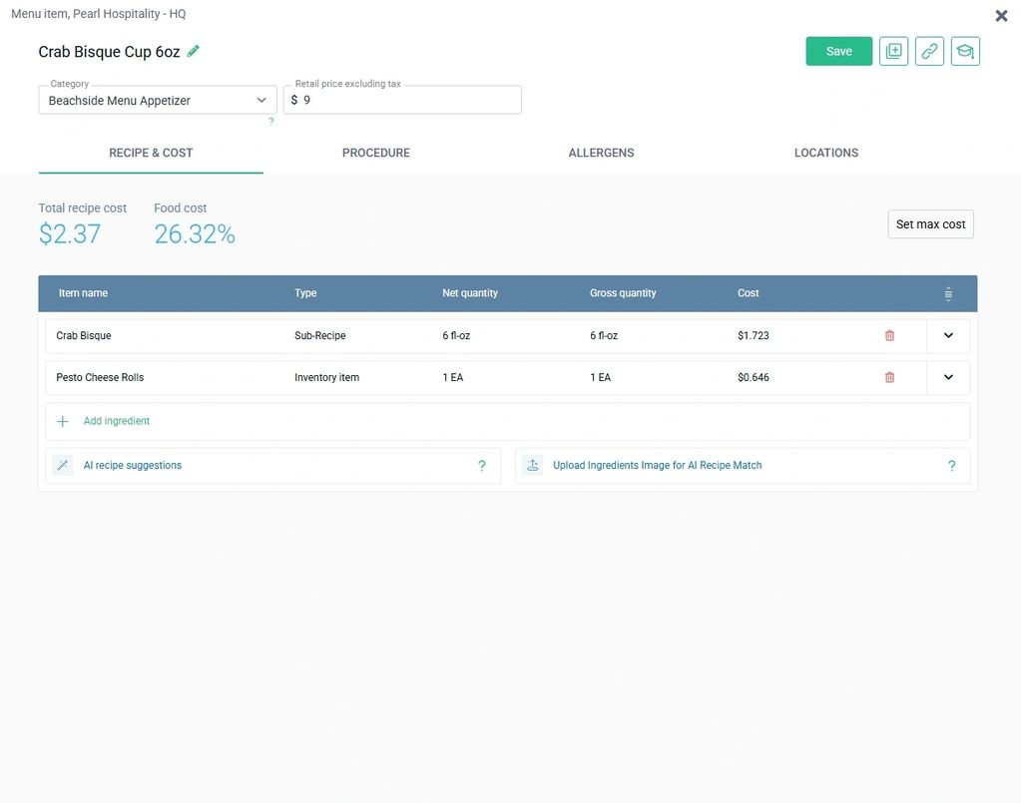The image size is (1021, 803).
Task: Click the Retail price input field
Action: (409, 101)
